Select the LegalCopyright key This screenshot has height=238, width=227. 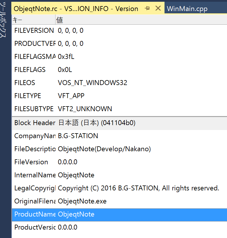35,188
